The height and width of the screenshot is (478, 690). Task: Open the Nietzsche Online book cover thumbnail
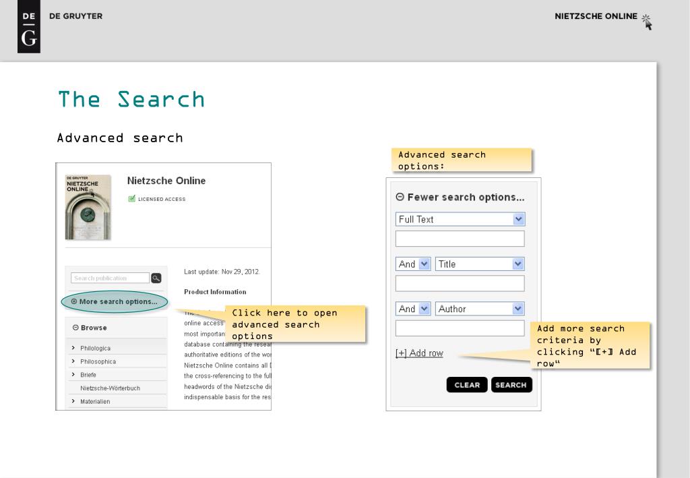(x=88, y=207)
